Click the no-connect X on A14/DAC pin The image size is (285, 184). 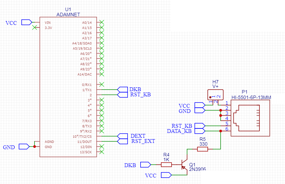point(102,74)
